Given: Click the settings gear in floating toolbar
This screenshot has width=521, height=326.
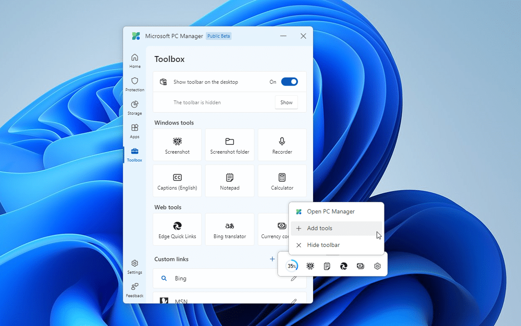Looking at the screenshot, I should click(377, 266).
